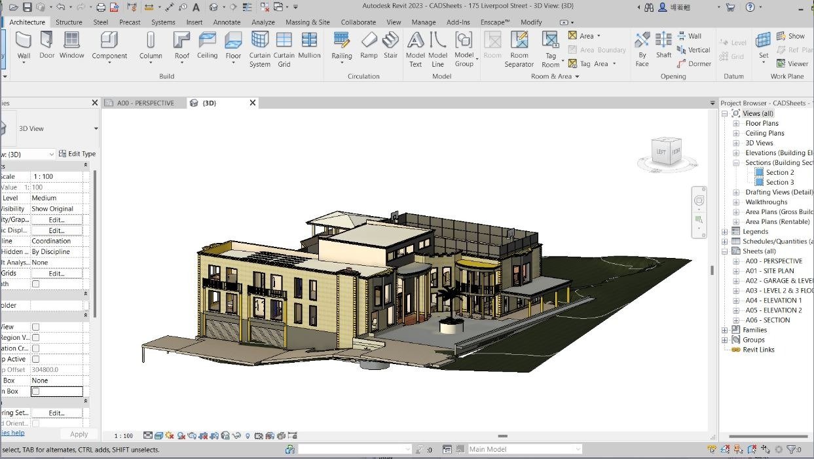Viewport: 814px width, 459px height.
Task: Activate the Railing tool
Action: tap(342, 46)
